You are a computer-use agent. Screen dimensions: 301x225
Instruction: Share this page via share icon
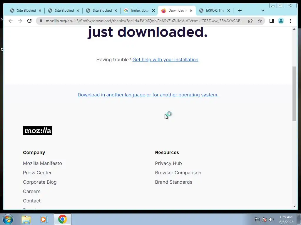(x=250, y=21)
